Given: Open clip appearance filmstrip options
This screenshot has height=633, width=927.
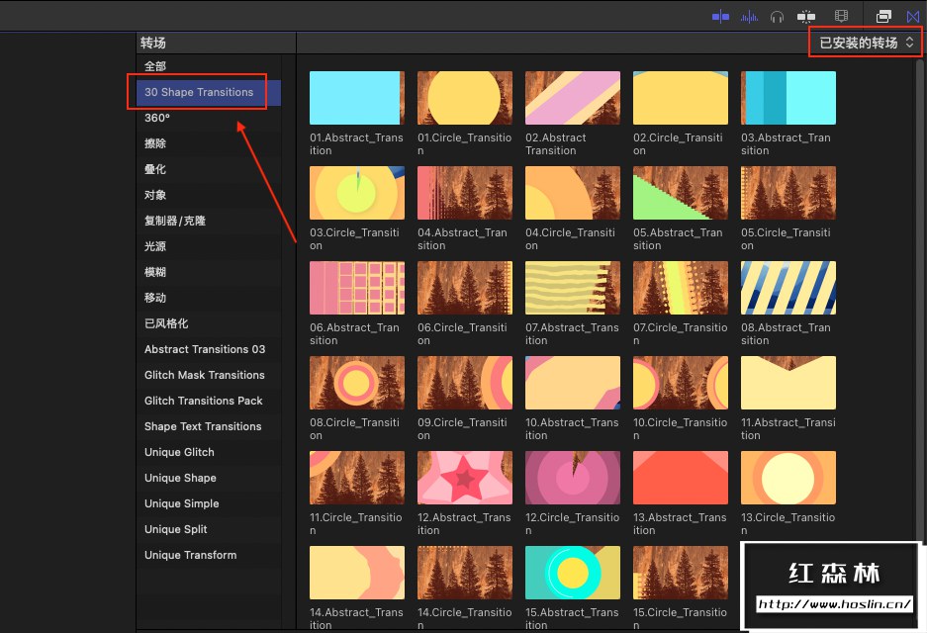Looking at the screenshot, I should pos(841,16).
